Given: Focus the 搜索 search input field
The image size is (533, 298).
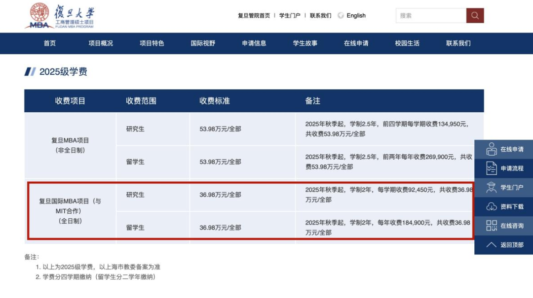Looking at the screenshot, I should coord(431,16).
